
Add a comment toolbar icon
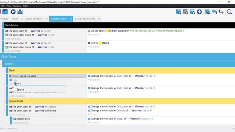[x=192, y=12]
